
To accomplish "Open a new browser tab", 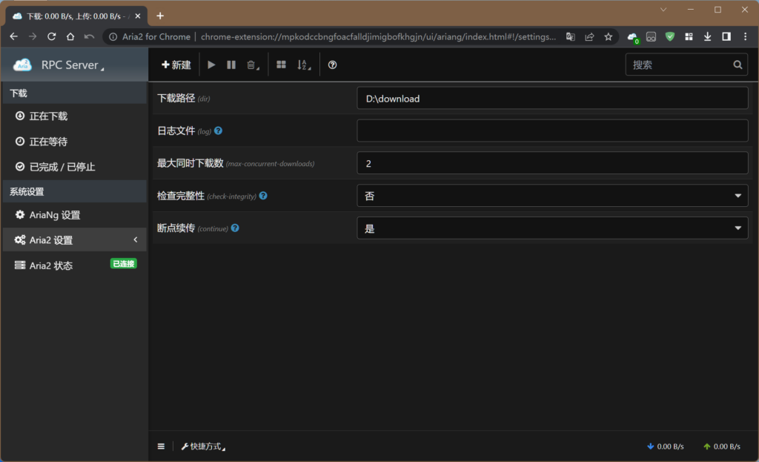I will coord(160,16).
